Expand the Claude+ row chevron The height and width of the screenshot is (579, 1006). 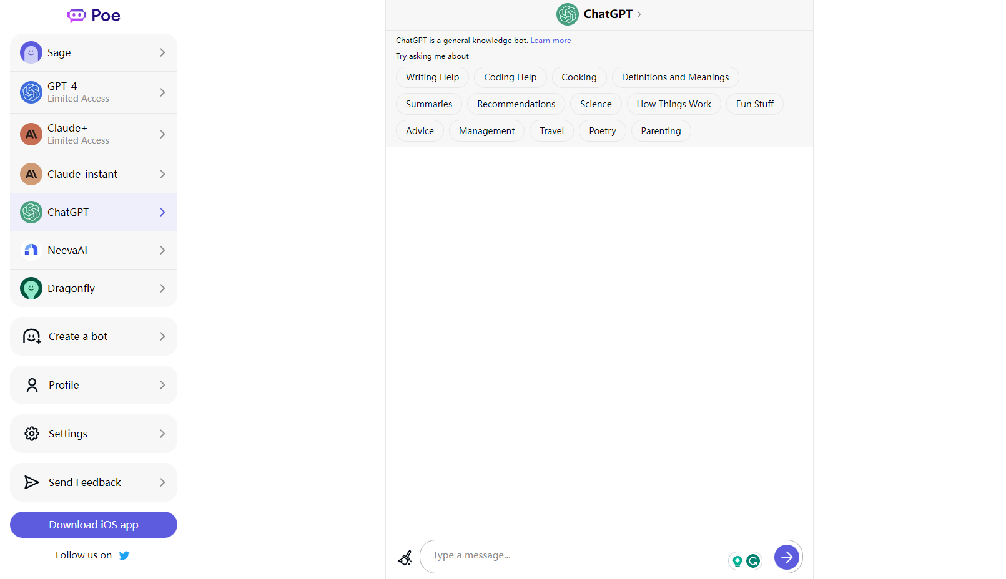[x=162, y=134]
